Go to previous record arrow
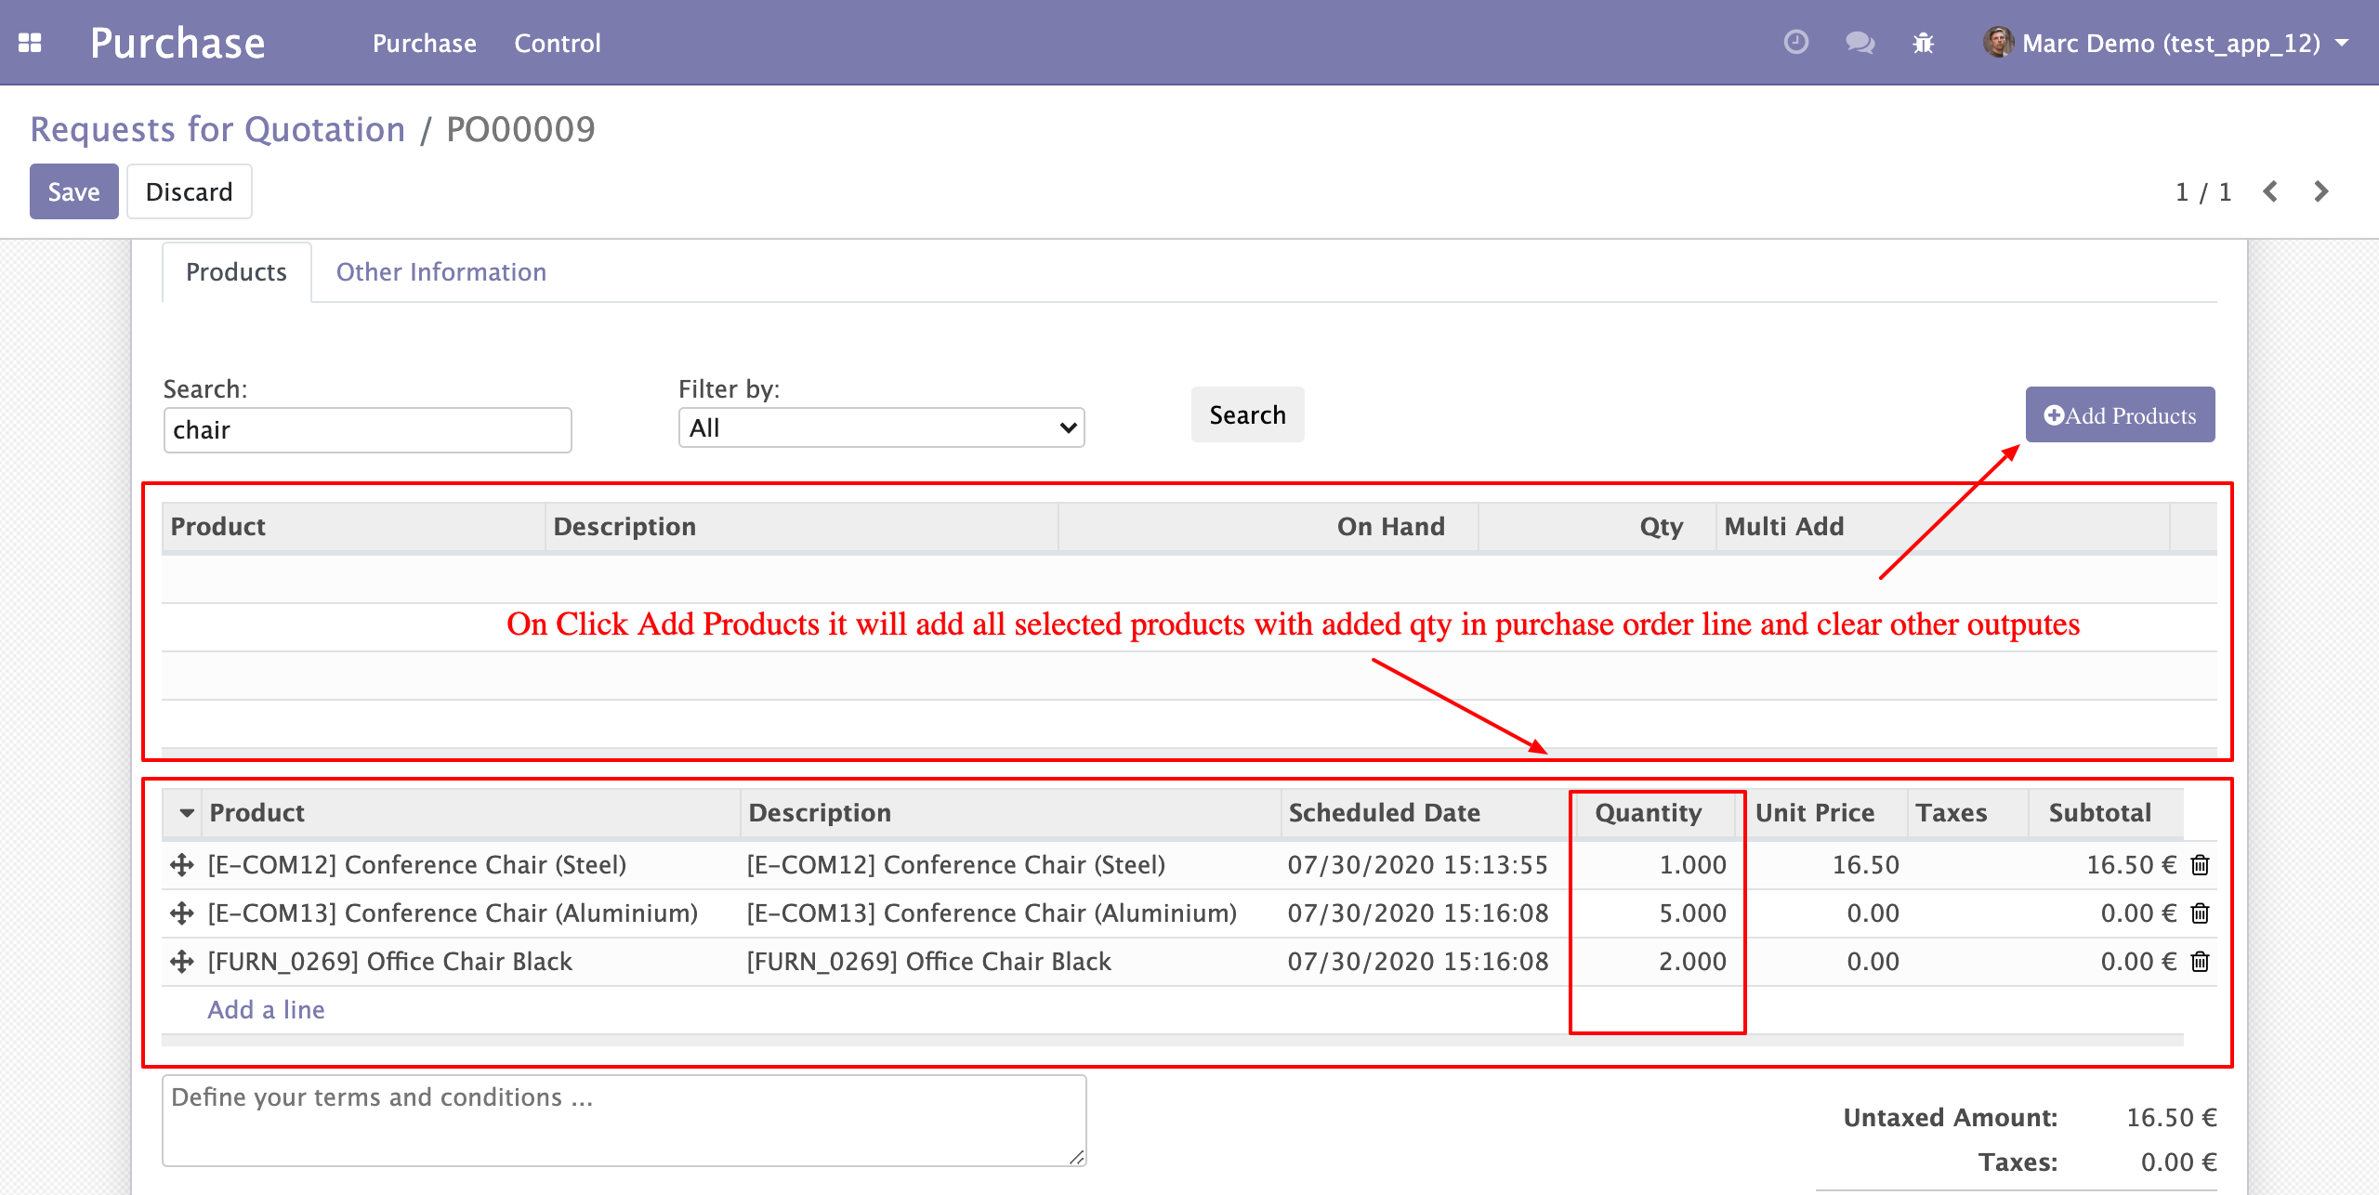Screen dimensions: 2379x1195 2270,191
